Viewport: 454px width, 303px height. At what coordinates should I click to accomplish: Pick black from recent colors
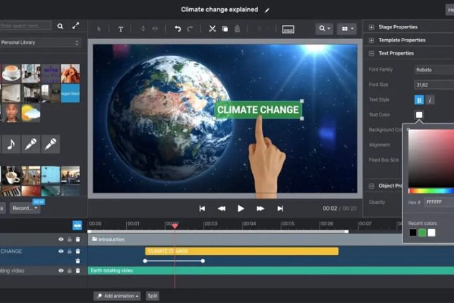(x=413, y=232)
